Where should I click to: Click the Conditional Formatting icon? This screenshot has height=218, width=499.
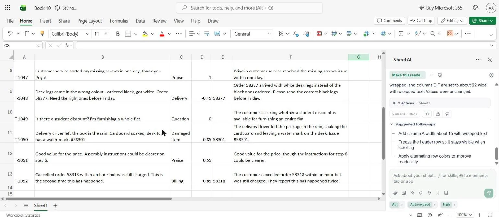coord(319,34)
